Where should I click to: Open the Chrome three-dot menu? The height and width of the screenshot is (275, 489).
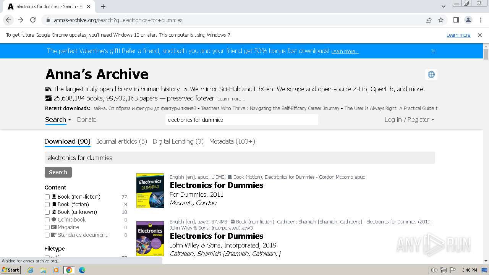tap(480, 20)
